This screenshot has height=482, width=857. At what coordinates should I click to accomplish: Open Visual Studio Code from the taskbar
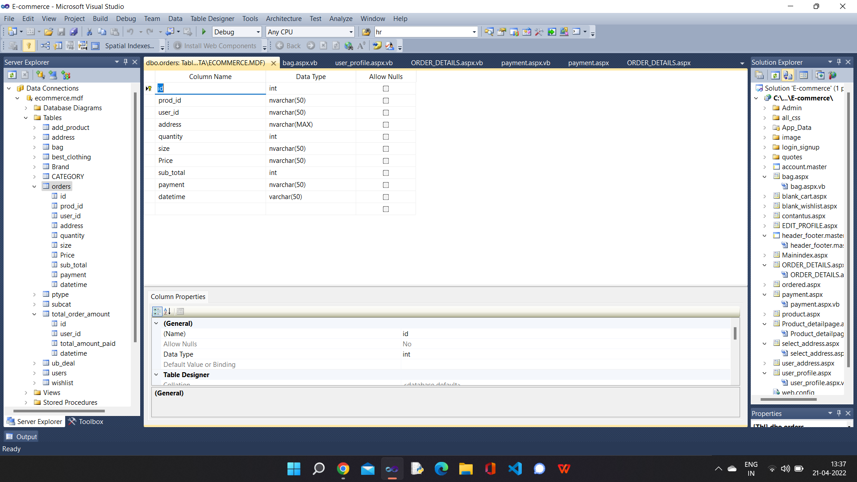515,469
